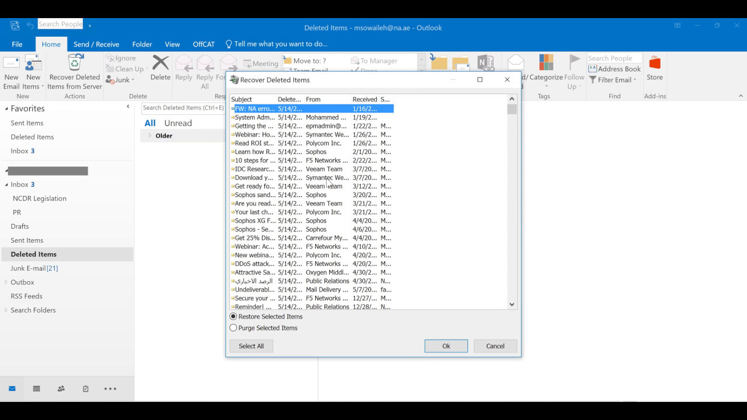747x420 pixels.
Task: Open the New Items button
Action: tap(33, 72)
